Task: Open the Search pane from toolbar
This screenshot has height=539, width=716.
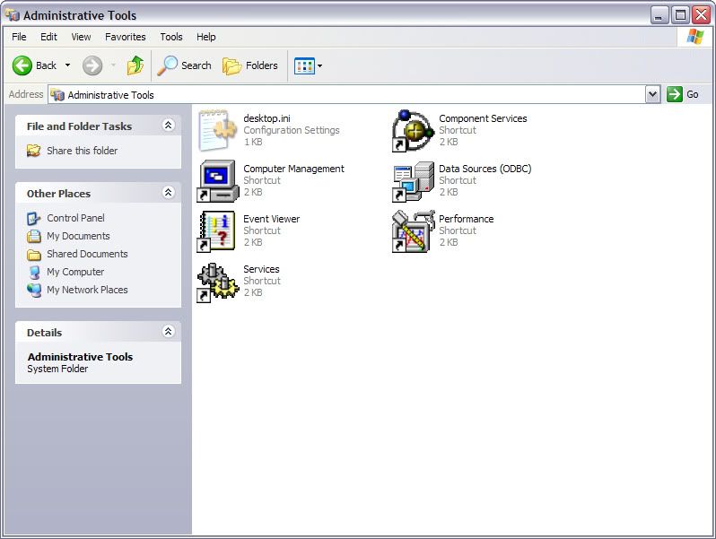Action: (185, 65)
